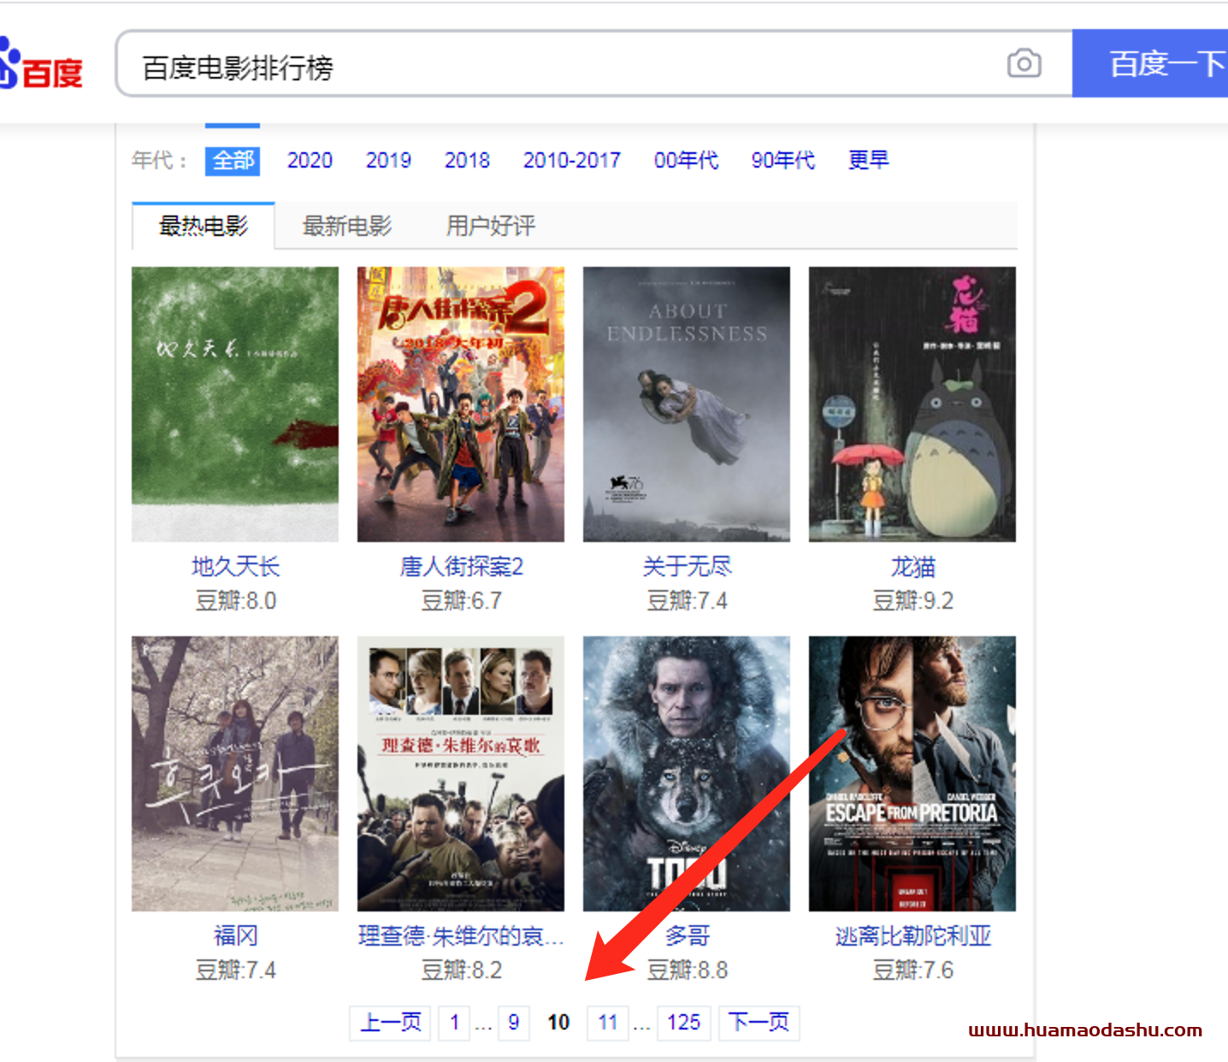Screen dimensions: 1228x1062
Task: Click the 逃离比勒陀利亚 title link
Action: click(912, 935)
